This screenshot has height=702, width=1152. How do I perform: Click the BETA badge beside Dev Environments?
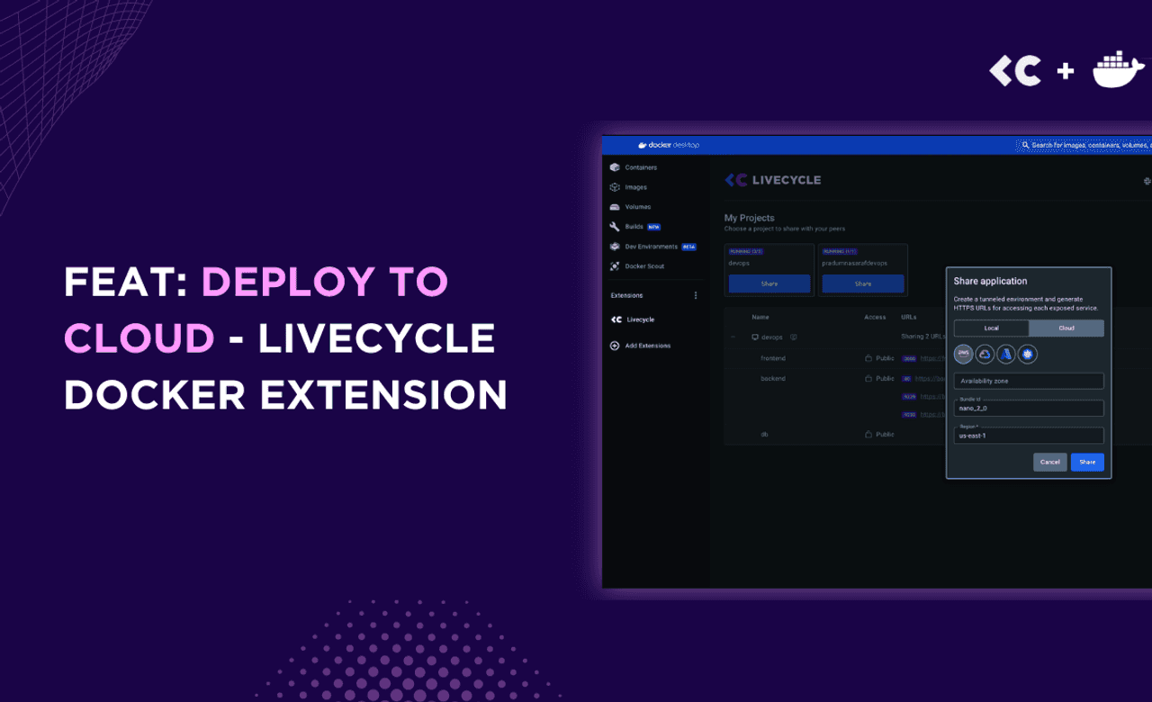(689, 247)
